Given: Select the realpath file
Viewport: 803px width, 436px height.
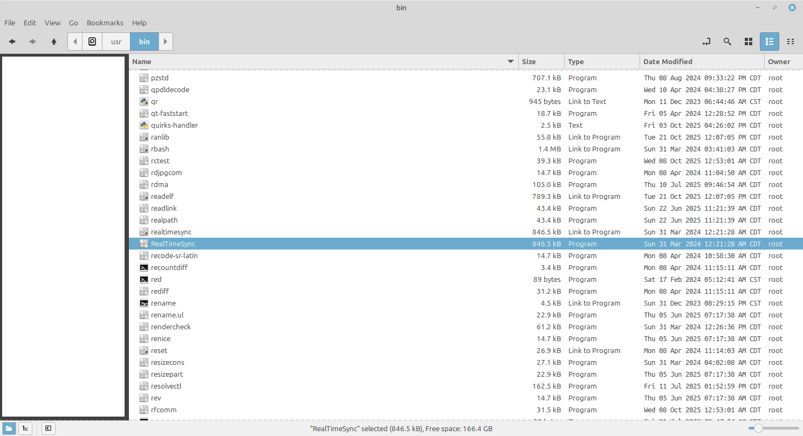Looking at the screenshot, I should [x=164, y=220].
